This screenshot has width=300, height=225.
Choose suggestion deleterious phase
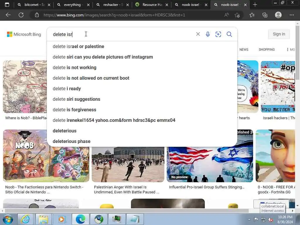(x=142, y=142)
